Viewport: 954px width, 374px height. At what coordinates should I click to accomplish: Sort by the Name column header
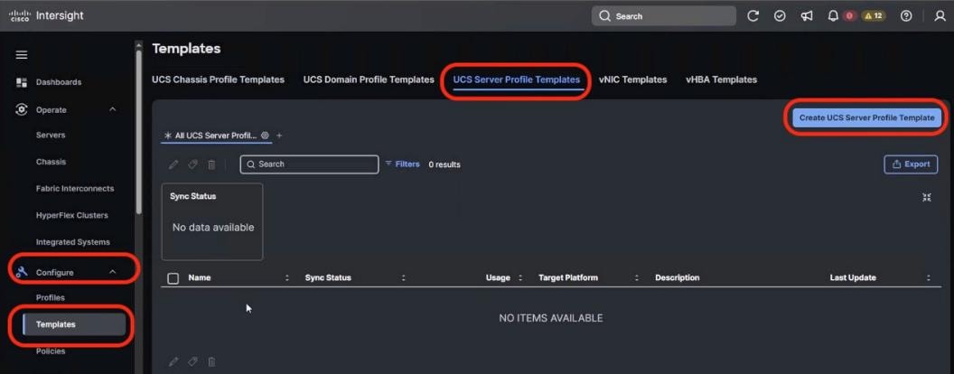200,278
